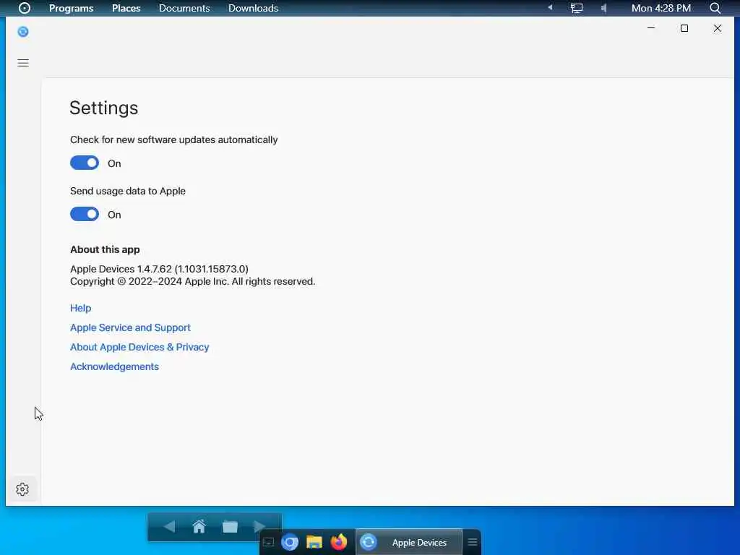Open the hamburger navigation menu
This screenshot has height=555, width=740.
click(23, 64)
